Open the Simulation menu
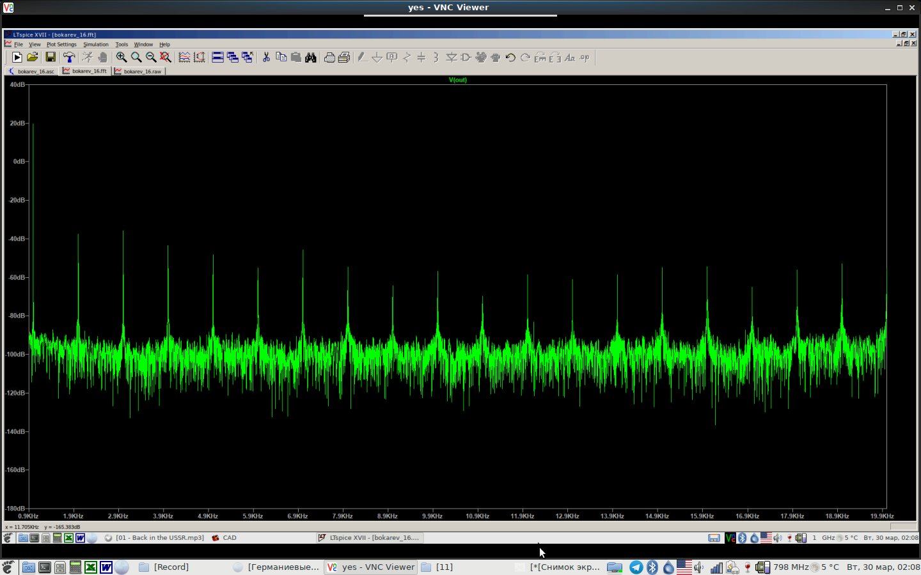Image resolution: width=921 pixels, height=575 pixels. pos(96,45)
